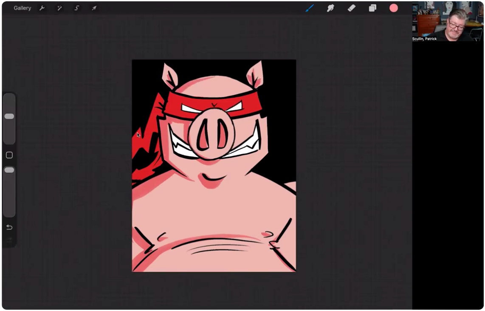Undo the last stroke with the arrow icon
Image resolution: width=485 pixels, height=311 pixels.
[9, 227]
